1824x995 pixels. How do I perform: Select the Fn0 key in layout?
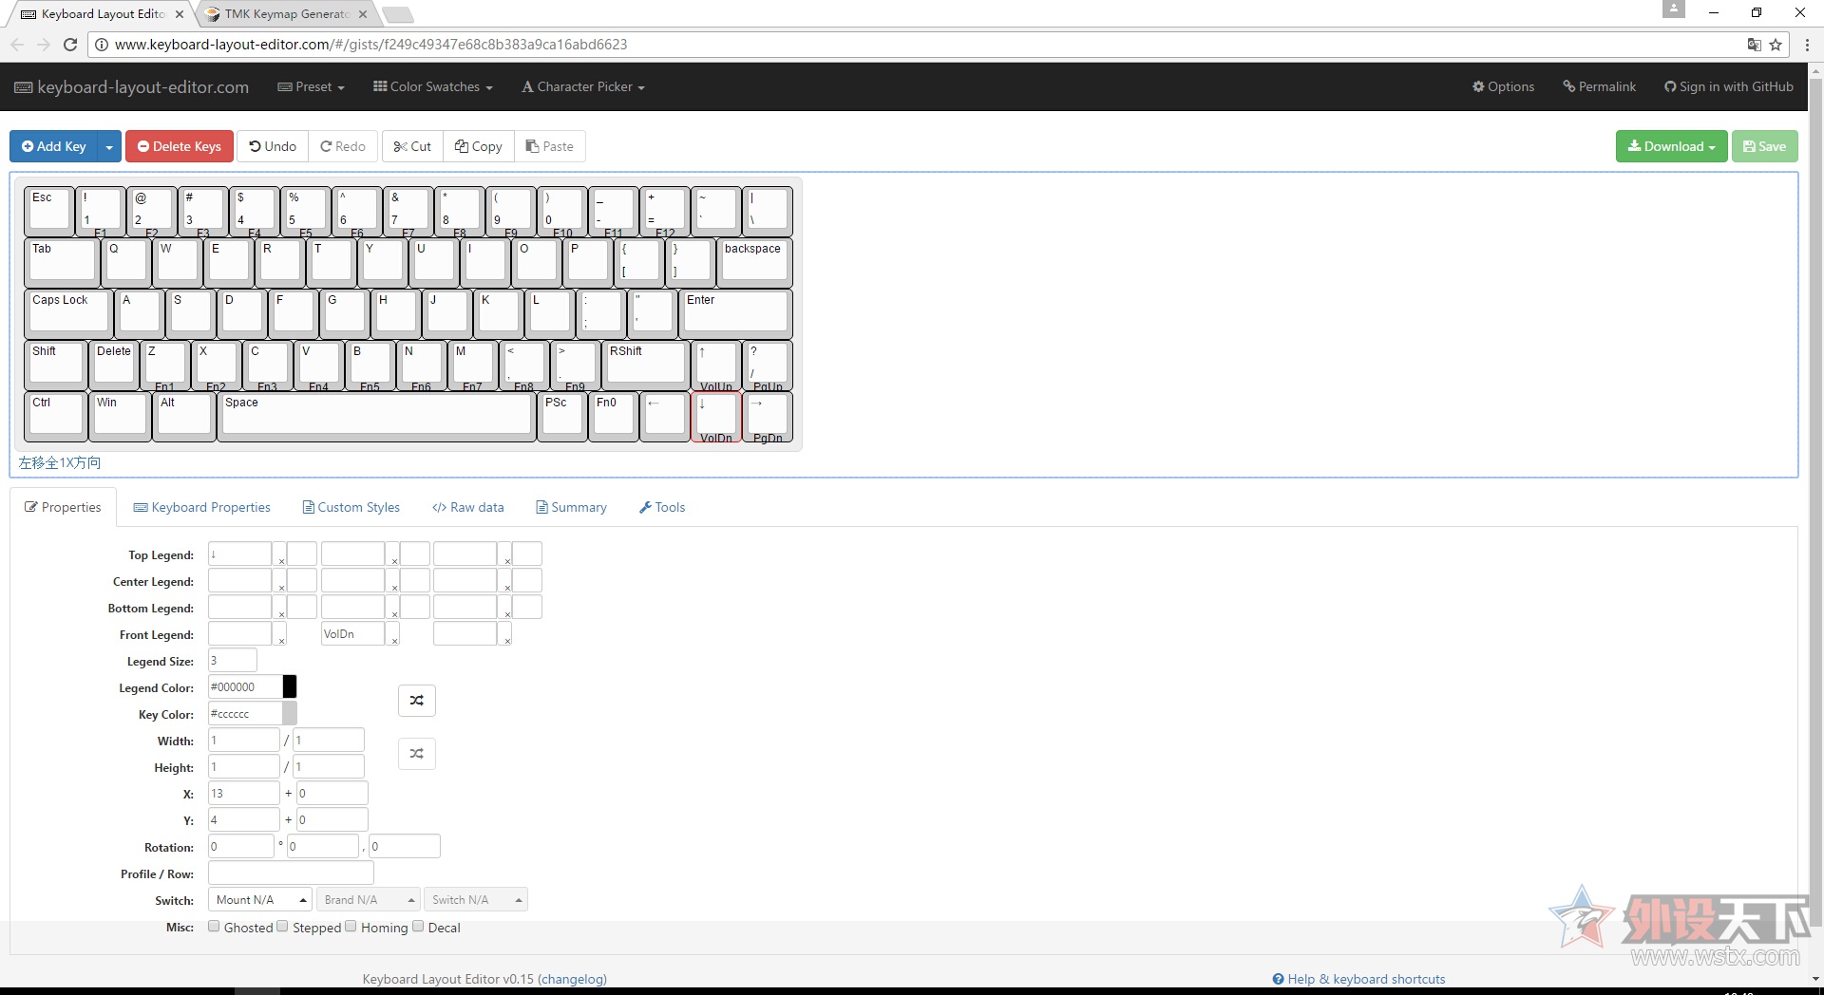pyautogui.click(x=614, y=416)
